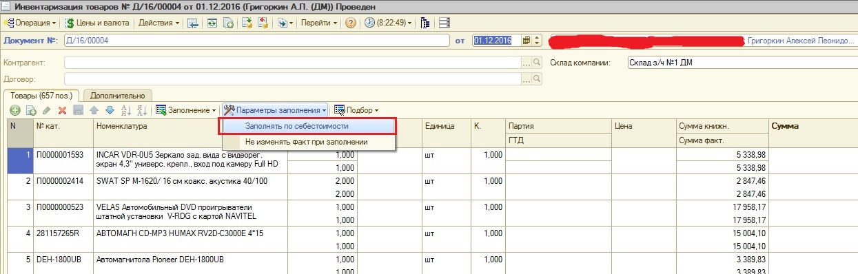Screen dimensions: 858x274
Task: Click the № кат. column header
Action: point(63,127)
